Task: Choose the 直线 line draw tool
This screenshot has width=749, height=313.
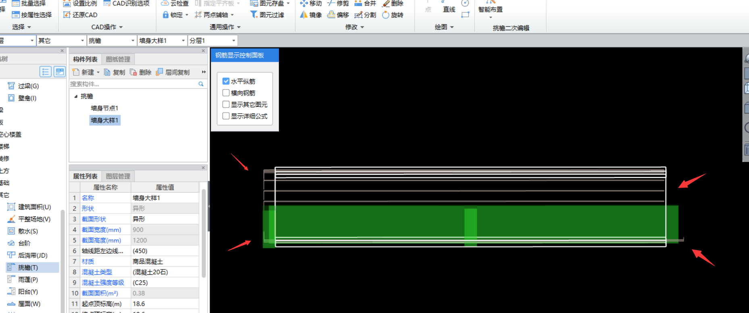Action: click(449, 9)
